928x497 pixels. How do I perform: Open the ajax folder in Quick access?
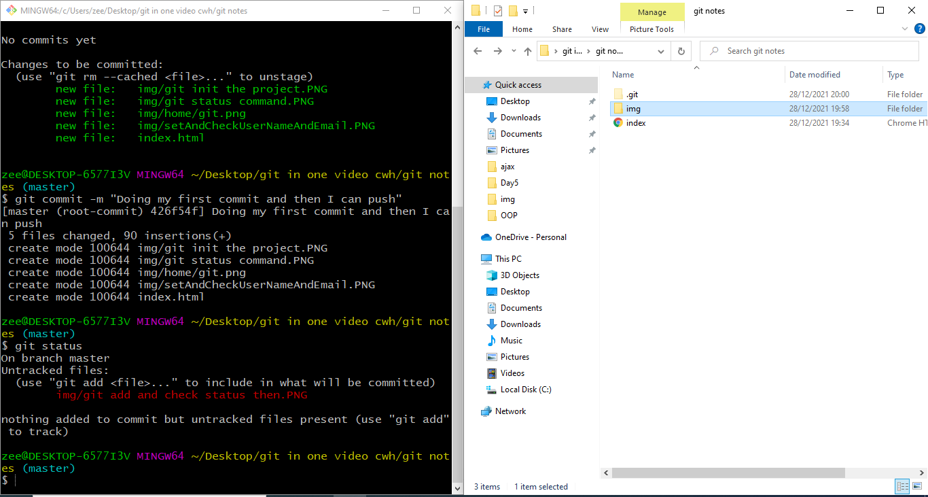click(507, 167)
